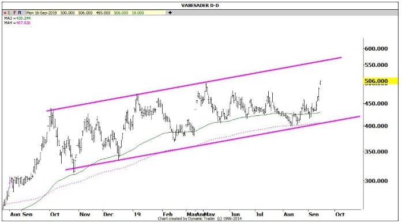This screenshot has height=223, width=402.
Task: Click the MA3 = 430.244 indicator label
Action: coord(17,18)
